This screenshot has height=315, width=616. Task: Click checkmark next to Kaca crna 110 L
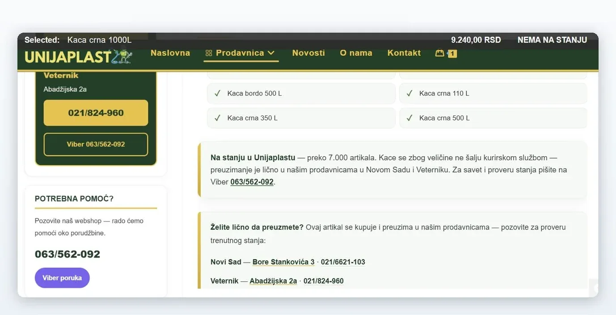[x=409, y=93]
